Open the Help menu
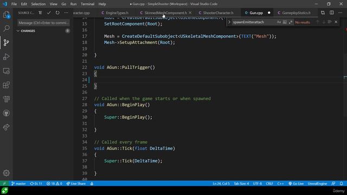 pos(102,4)
